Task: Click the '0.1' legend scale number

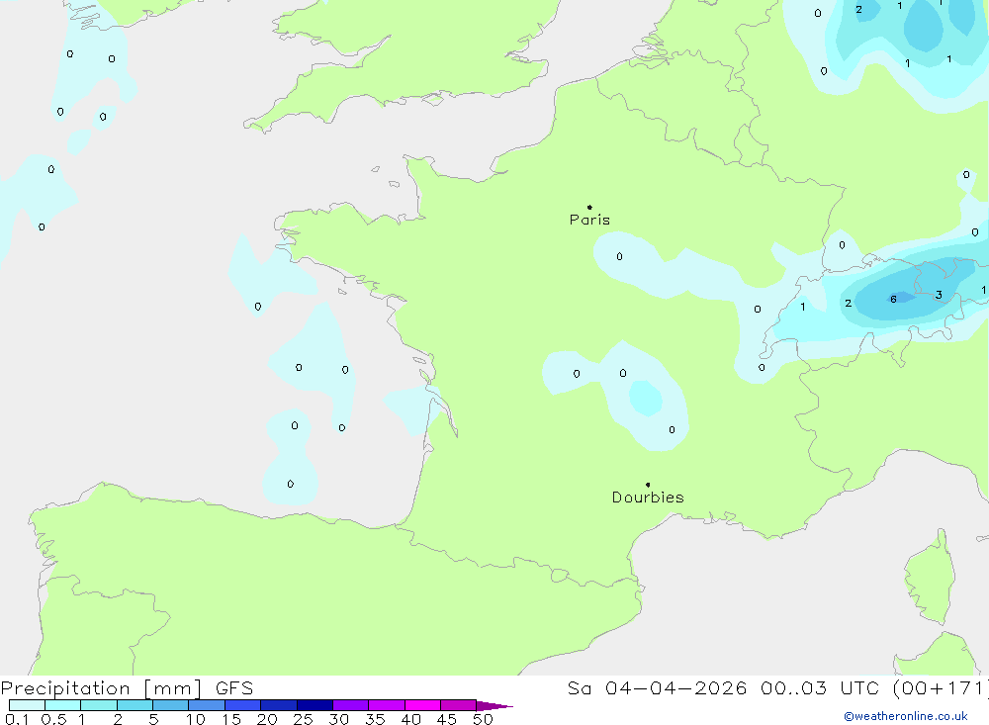Action: [x=17, y=719]
